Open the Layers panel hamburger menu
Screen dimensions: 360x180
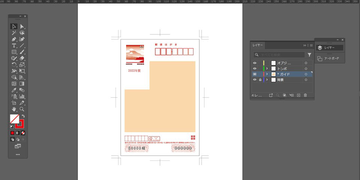311,45
